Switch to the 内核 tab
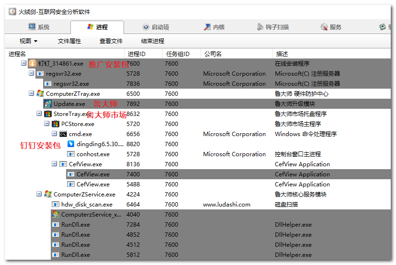 click(214, 27)
